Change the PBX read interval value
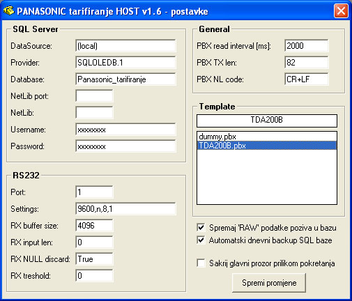This screenshot has width=352, height=301. [x=307, y=45]
